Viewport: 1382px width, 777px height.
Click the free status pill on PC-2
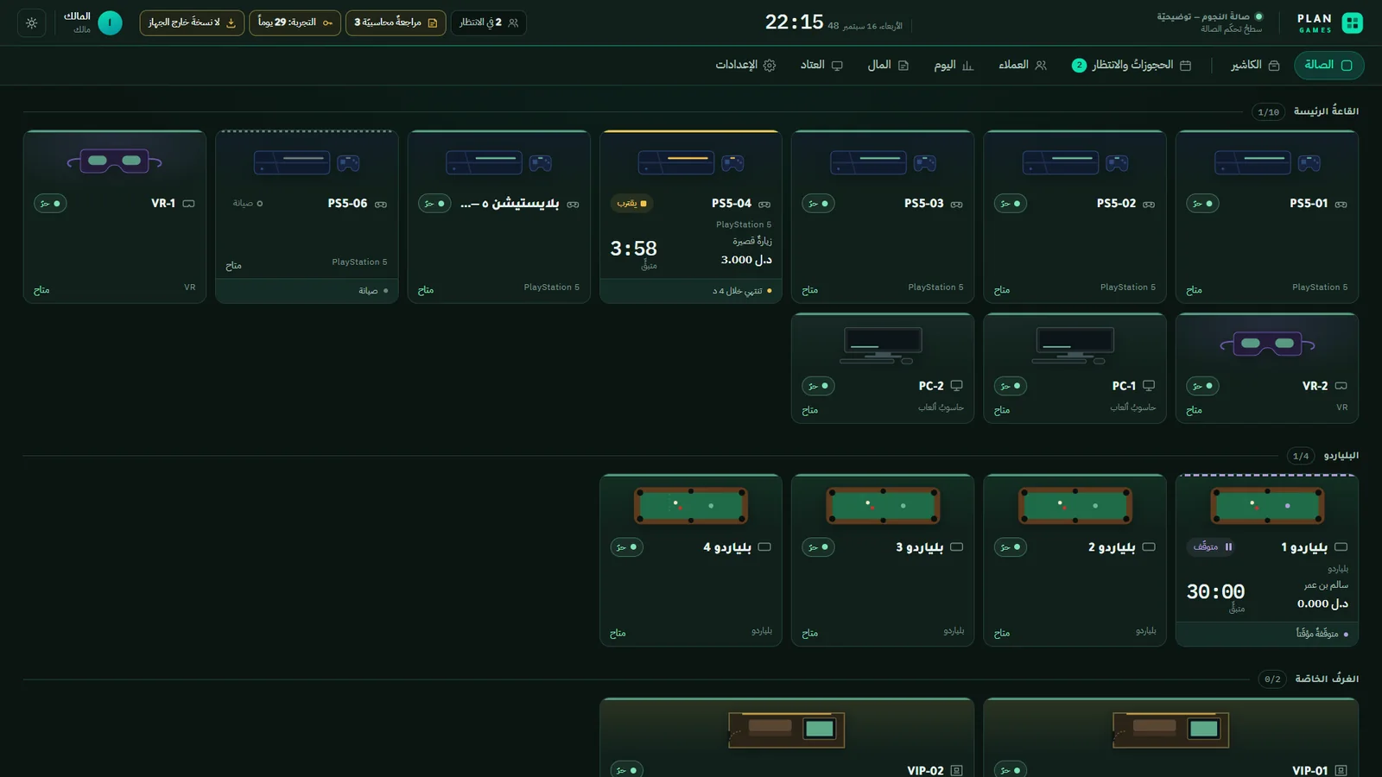click(818, 386)
